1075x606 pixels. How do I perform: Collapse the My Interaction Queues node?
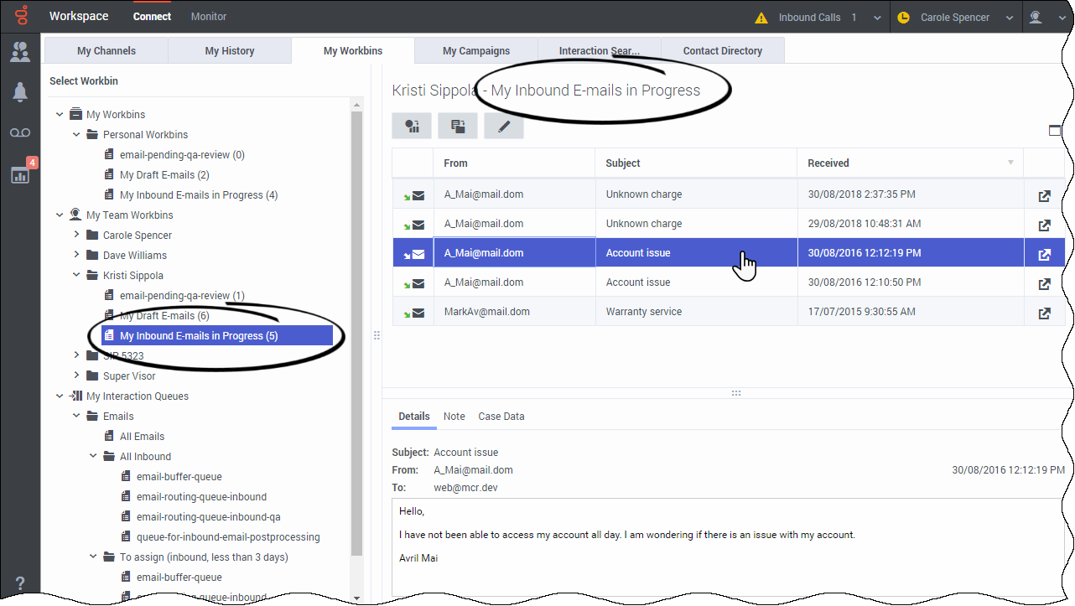pos(60,396)
